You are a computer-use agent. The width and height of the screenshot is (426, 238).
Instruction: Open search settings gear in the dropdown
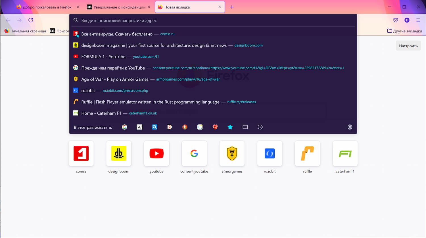pos(350,127)
